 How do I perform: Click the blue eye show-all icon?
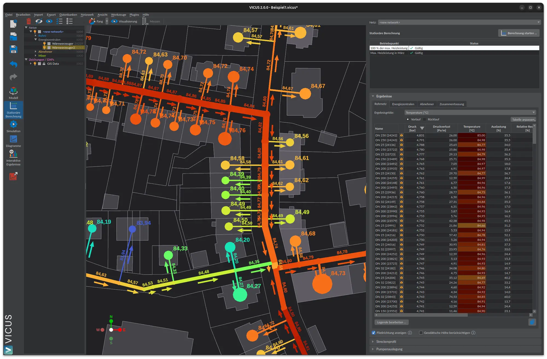click(49, 21)
